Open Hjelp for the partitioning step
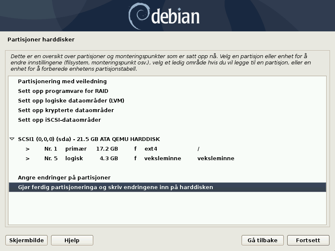The height and width of the screenshot is (251, 335). click(x=72, y=240)
